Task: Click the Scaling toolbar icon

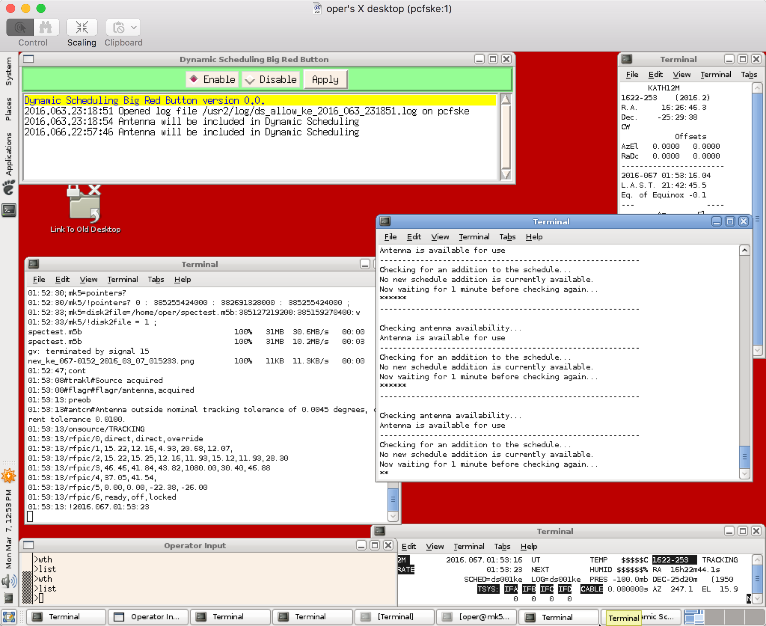Action: [82, 27]
